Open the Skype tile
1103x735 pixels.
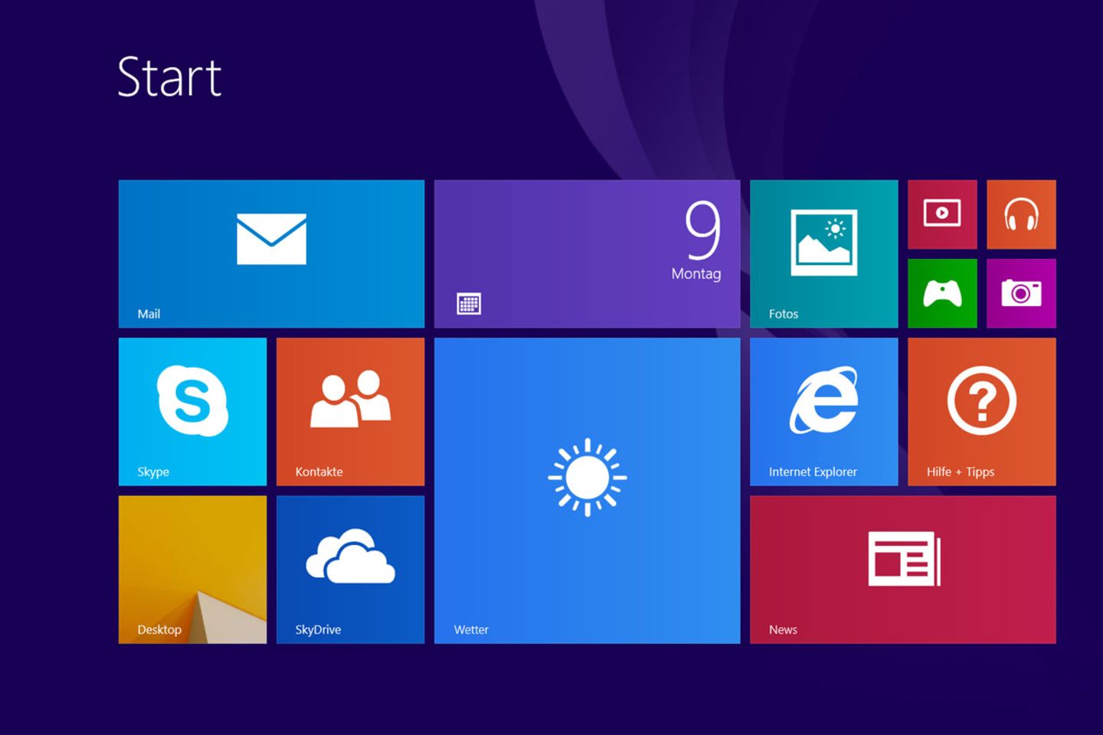192,411
